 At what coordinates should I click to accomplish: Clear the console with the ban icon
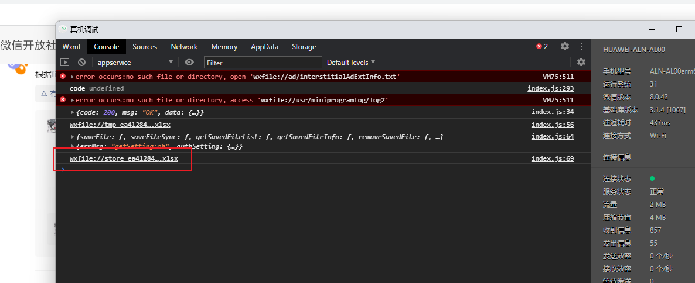point(81,63)
